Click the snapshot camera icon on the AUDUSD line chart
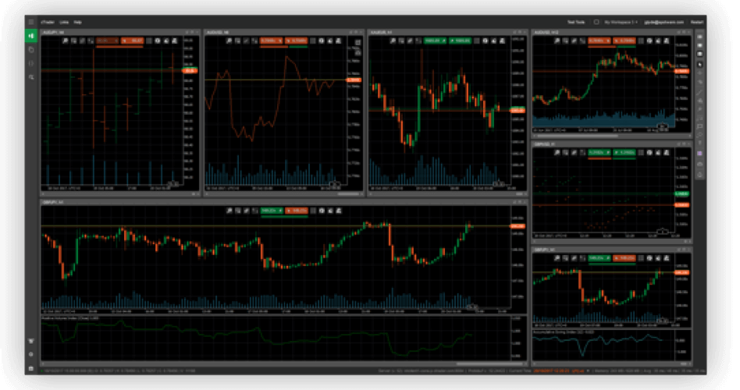The height and width of the screenshot is (390, 740). (321, 39)
